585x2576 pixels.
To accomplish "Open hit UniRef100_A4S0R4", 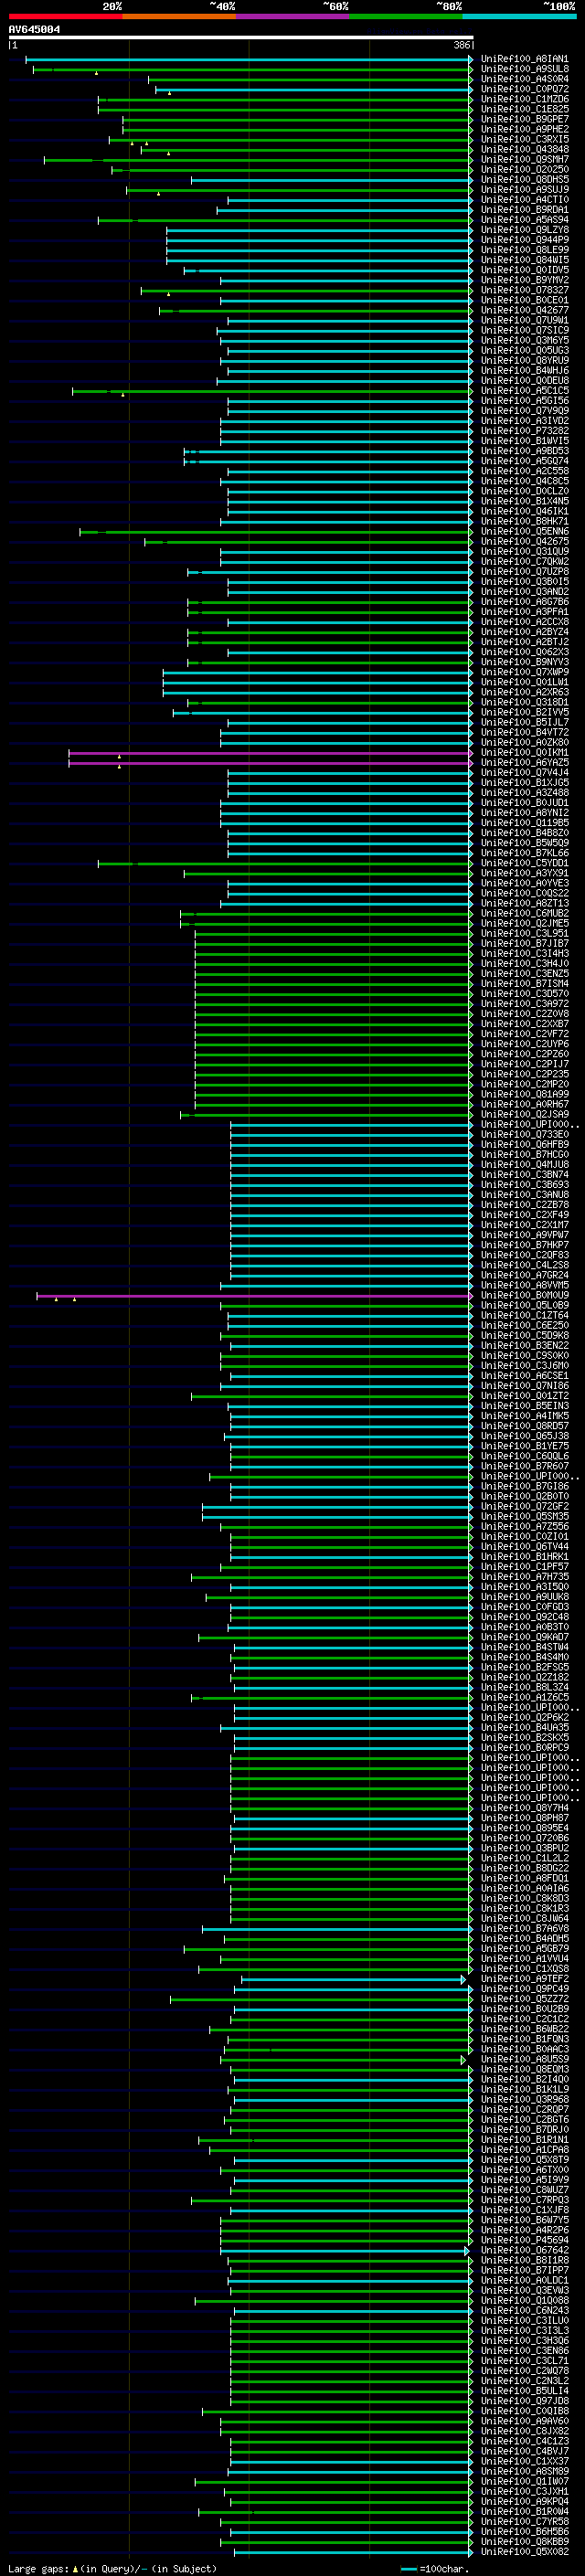I will click(524, 79).
